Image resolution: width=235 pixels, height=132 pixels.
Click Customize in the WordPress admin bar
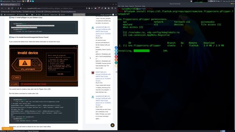point(21,15)
